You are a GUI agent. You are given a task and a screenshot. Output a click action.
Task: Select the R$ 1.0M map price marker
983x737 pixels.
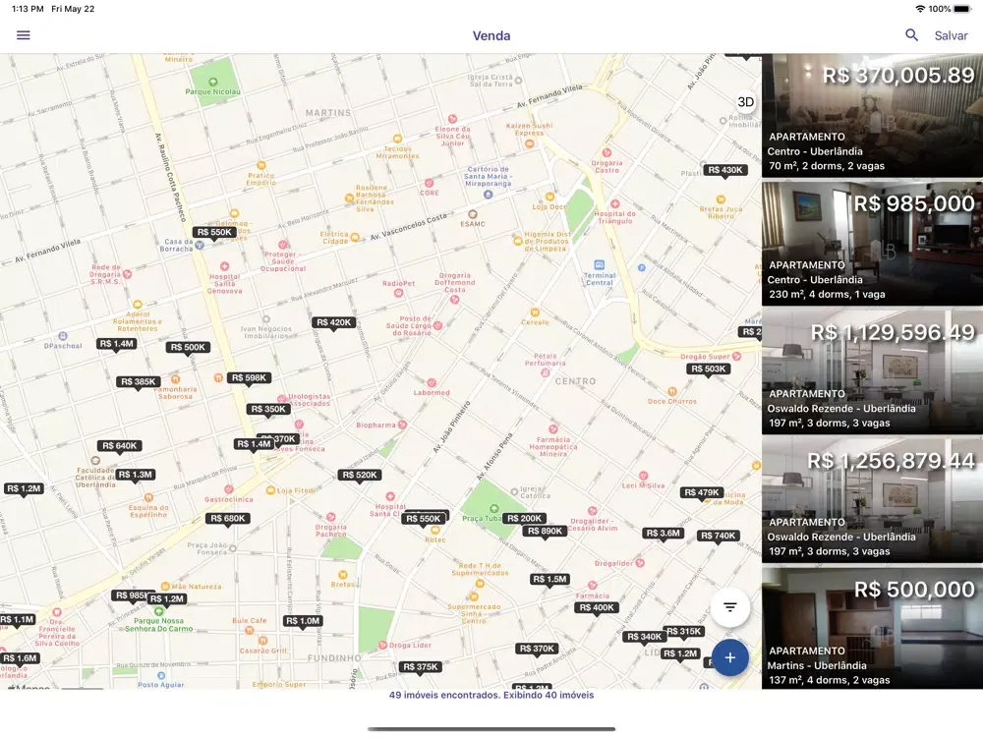[303, 620]
